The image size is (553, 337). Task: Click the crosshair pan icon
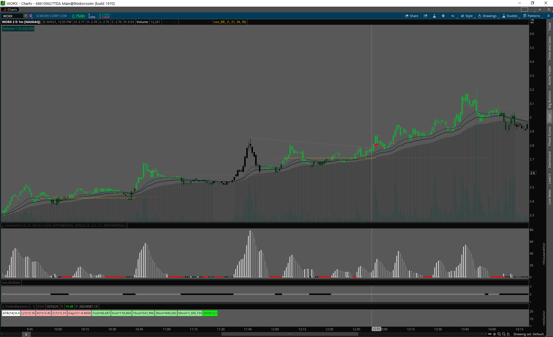pos(495,334)
